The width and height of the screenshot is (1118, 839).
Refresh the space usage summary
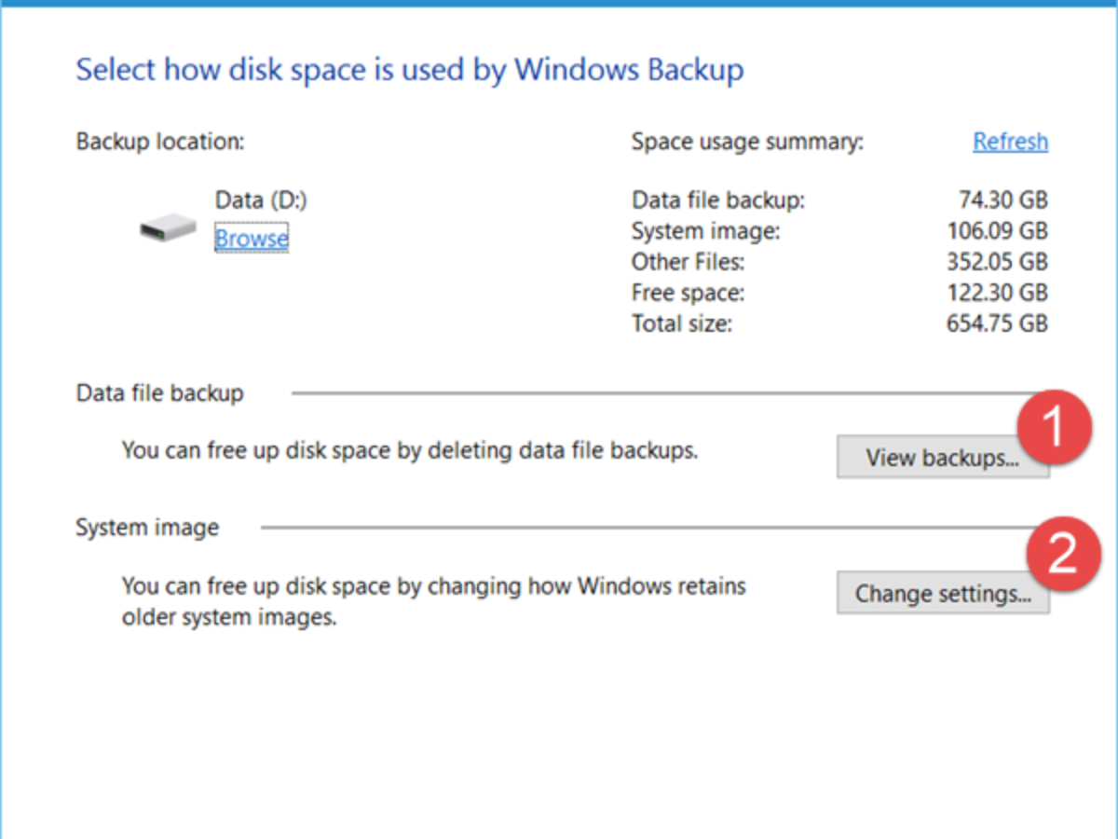coord(1011,142)
